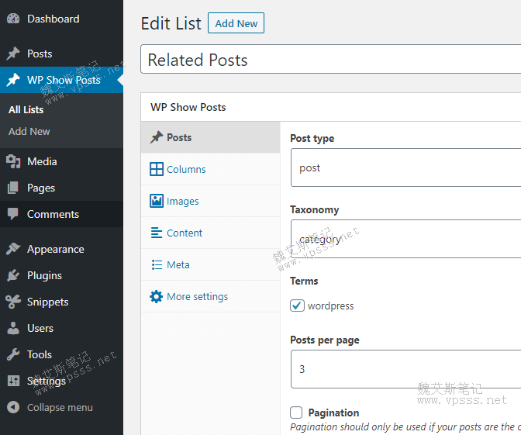521x435 pixels.
Task: Enable the Pagination checkbox
Action: coord(296,413)
